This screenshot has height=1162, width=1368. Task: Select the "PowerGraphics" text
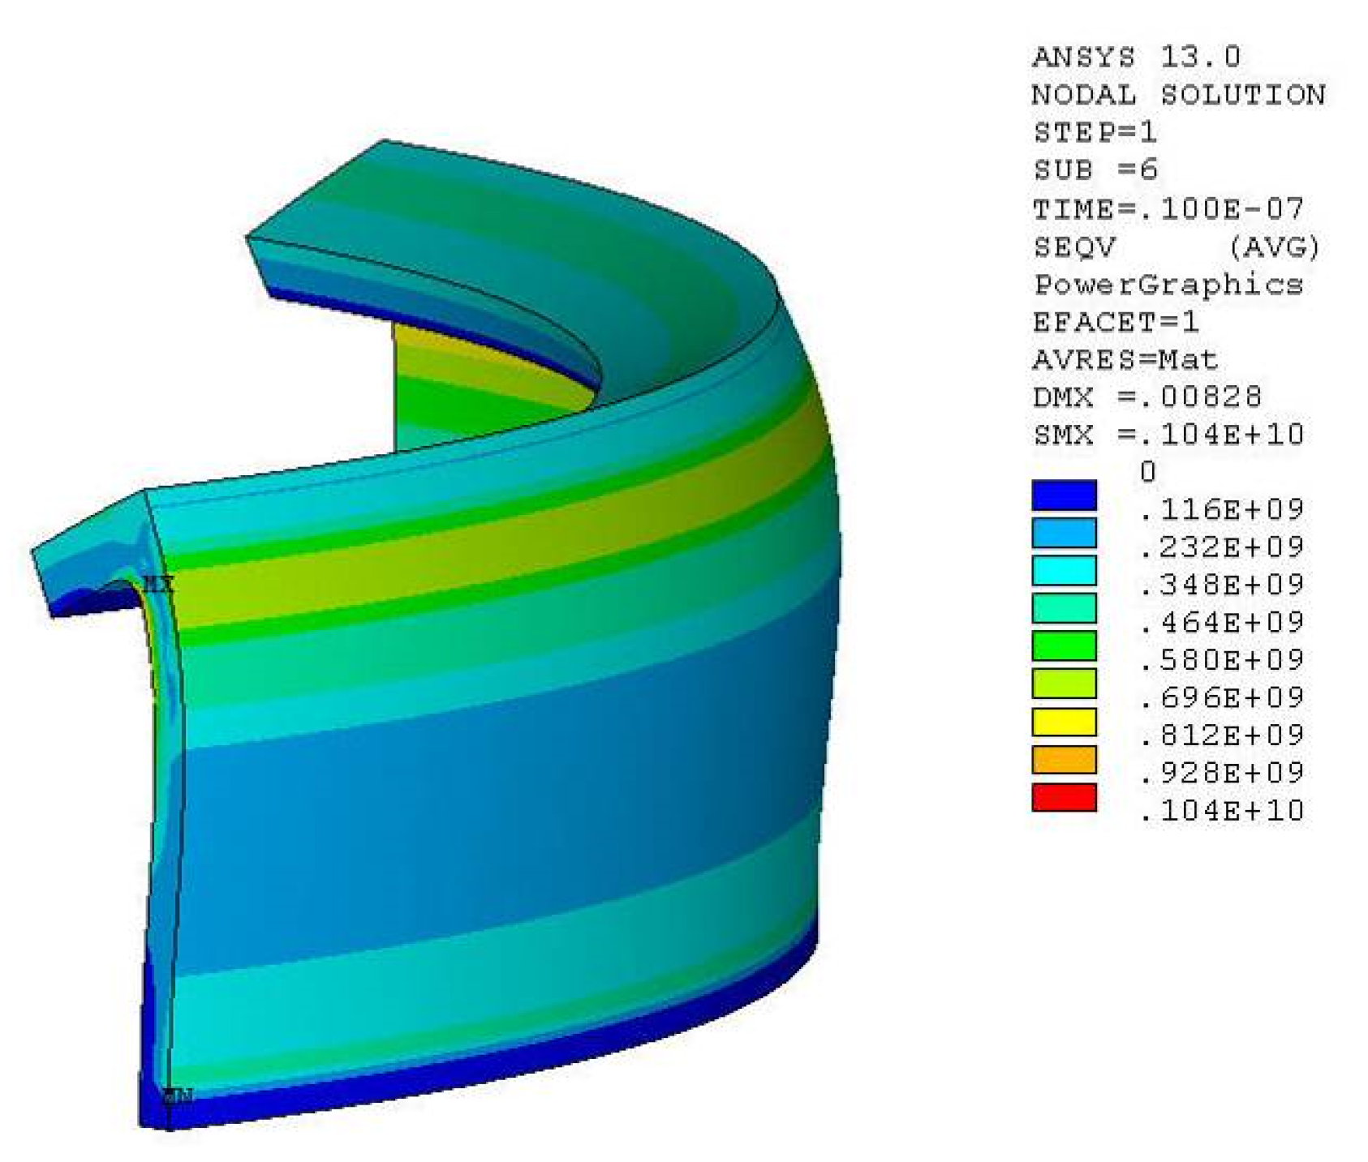coord(1168,285)
